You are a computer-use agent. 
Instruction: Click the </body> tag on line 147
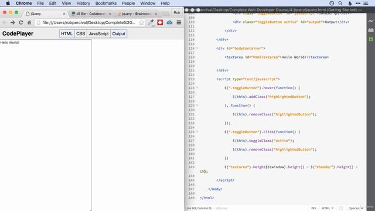(215, 189)
